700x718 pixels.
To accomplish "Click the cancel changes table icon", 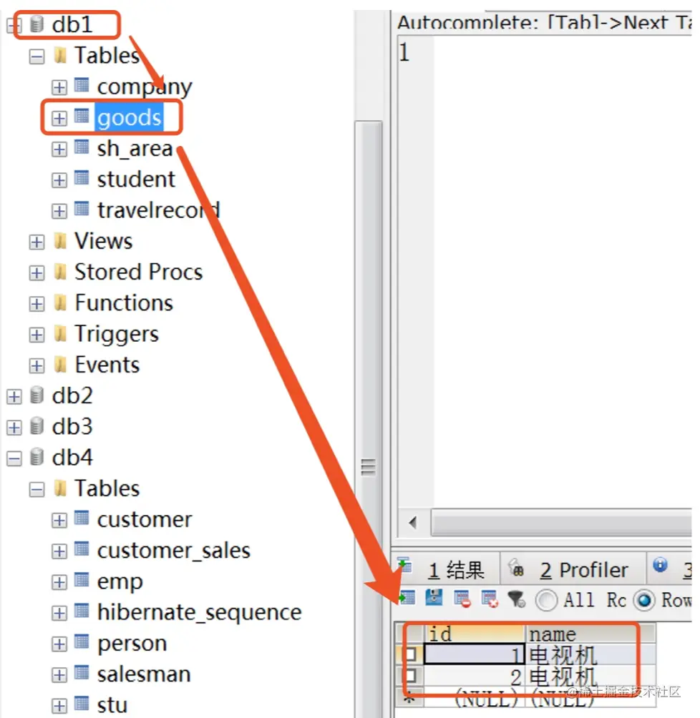I will point(490,599).
